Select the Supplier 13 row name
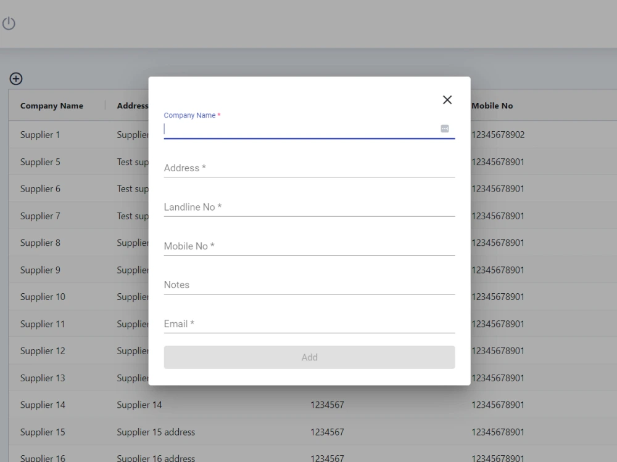 tap(43, 378)
